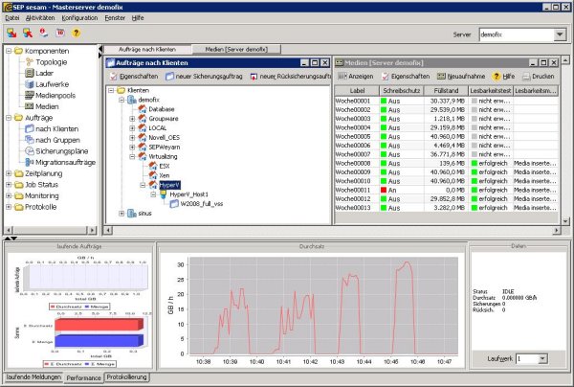Select the Woche00001 media row
This screenshot has width=574, height=387.
[447, 101]
